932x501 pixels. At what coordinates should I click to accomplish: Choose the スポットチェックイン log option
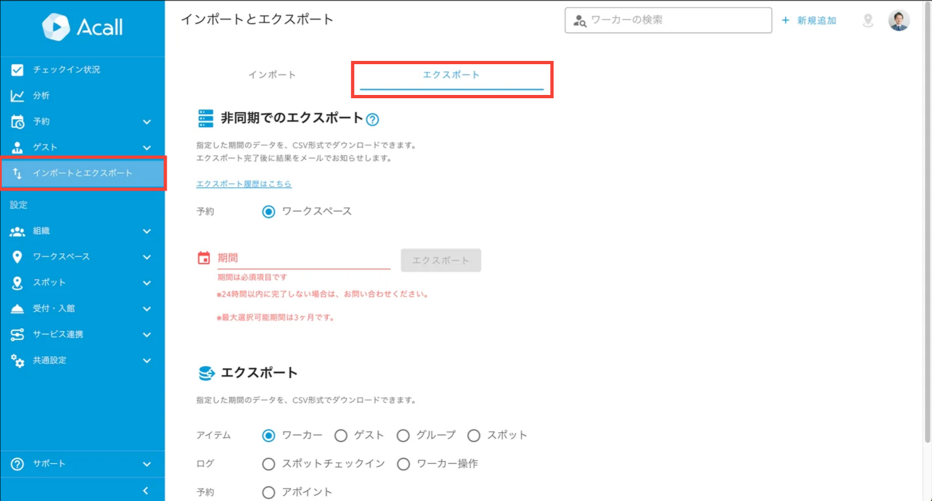[268, 464]
